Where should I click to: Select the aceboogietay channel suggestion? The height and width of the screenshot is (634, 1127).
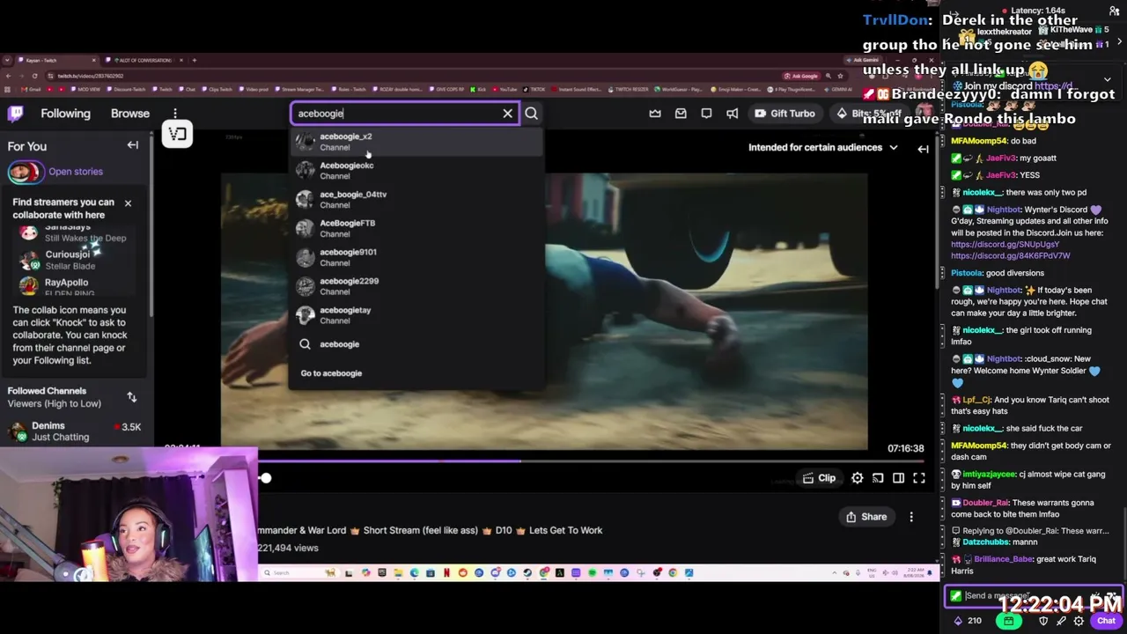[x=416, y=315]
